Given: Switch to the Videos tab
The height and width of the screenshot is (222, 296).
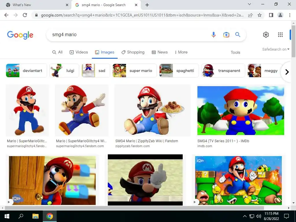Looking at the screenshot, I should [x=79, y=52].
